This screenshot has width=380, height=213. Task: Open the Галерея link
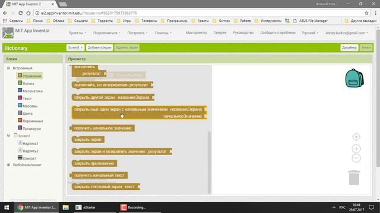220,33
